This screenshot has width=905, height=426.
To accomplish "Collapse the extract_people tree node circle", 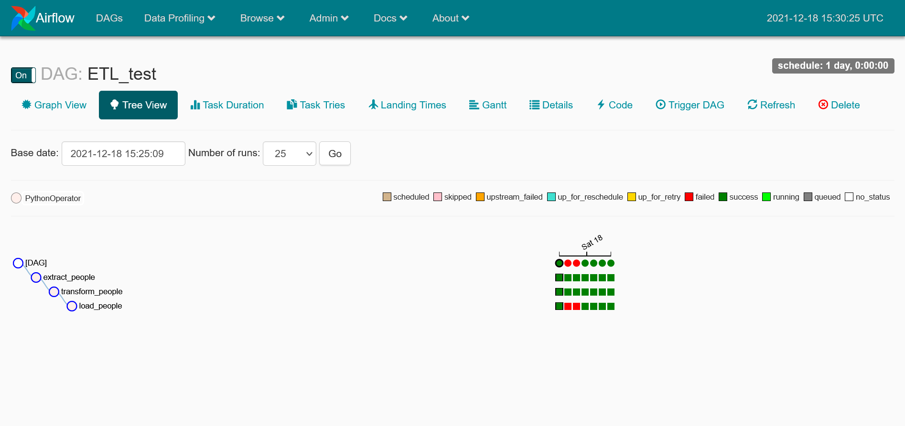I will point(36,277).
